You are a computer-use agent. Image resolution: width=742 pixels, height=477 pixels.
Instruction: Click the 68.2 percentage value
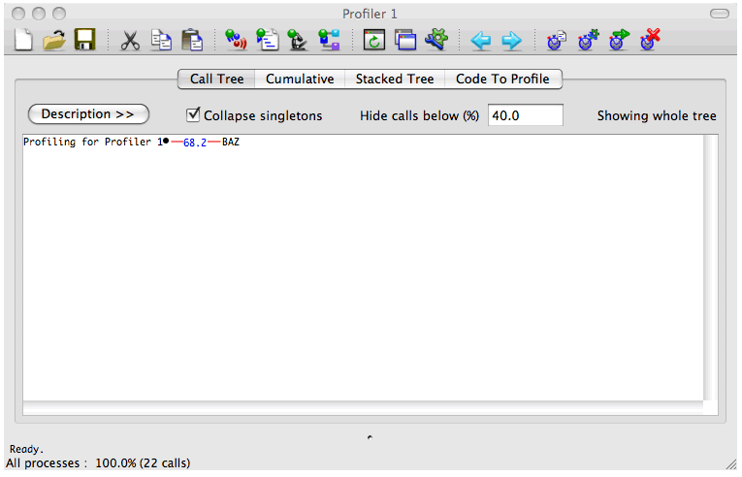coord(195,143)
